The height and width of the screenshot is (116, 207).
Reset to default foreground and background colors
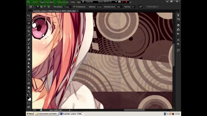pyautogui.click(x=27, y=95)
